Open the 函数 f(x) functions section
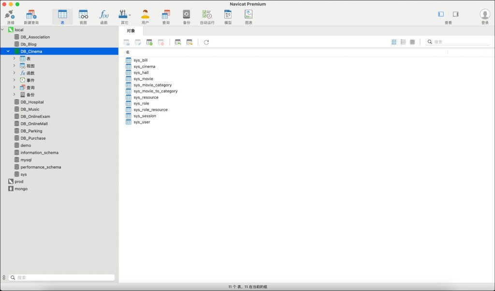The image size is (495, 291). point(104,16)
